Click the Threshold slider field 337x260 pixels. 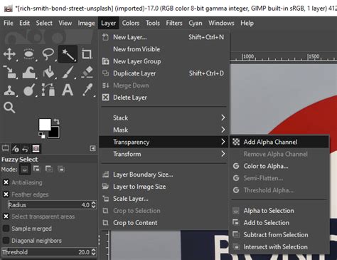click(46, 252)
